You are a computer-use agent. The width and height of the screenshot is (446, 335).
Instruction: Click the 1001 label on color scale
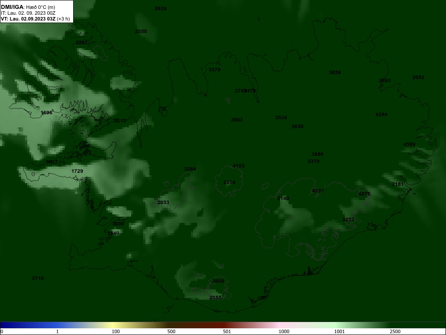coord(339,331)
